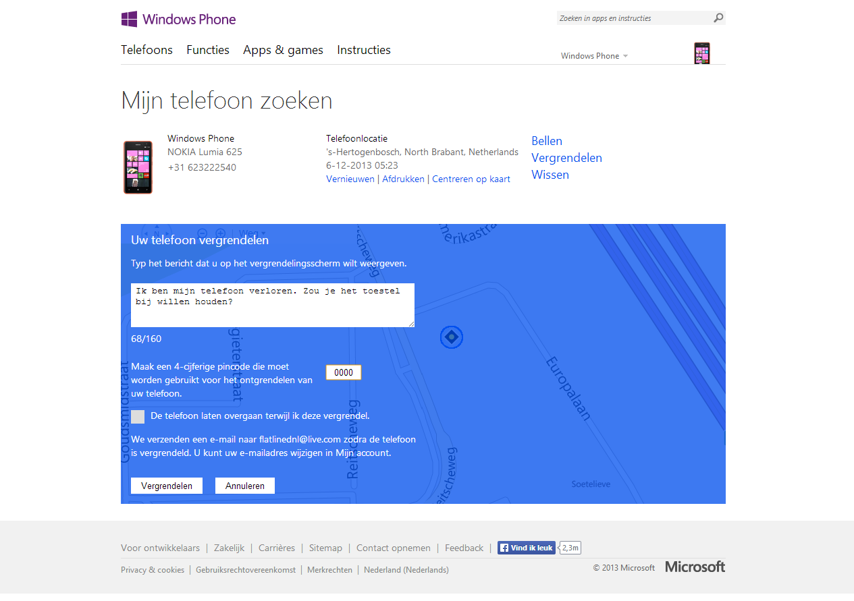Image resolution: width=854 pixels, height=601 pixels.
Task: Click the 6-12-2013 05:23 timestamp
Action: pyautogui.click(x=362, y=165)
